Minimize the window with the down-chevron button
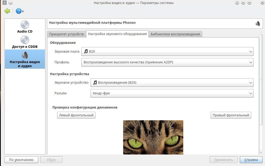Image resolution: width=265 pixels, height=166 pixels. pos(243,2)
